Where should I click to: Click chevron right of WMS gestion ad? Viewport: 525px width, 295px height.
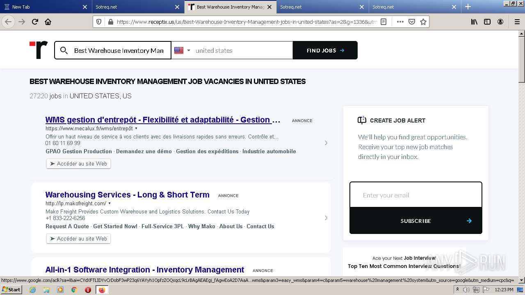coord(326,143)
